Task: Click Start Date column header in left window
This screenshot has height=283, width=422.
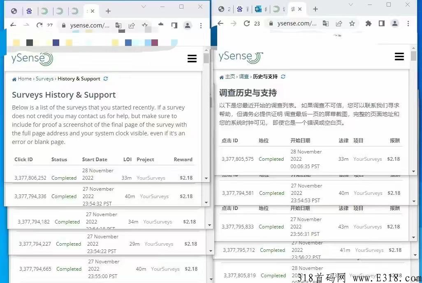Action: click(x=95, y=159)
